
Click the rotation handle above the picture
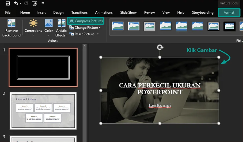pos(160,47)
